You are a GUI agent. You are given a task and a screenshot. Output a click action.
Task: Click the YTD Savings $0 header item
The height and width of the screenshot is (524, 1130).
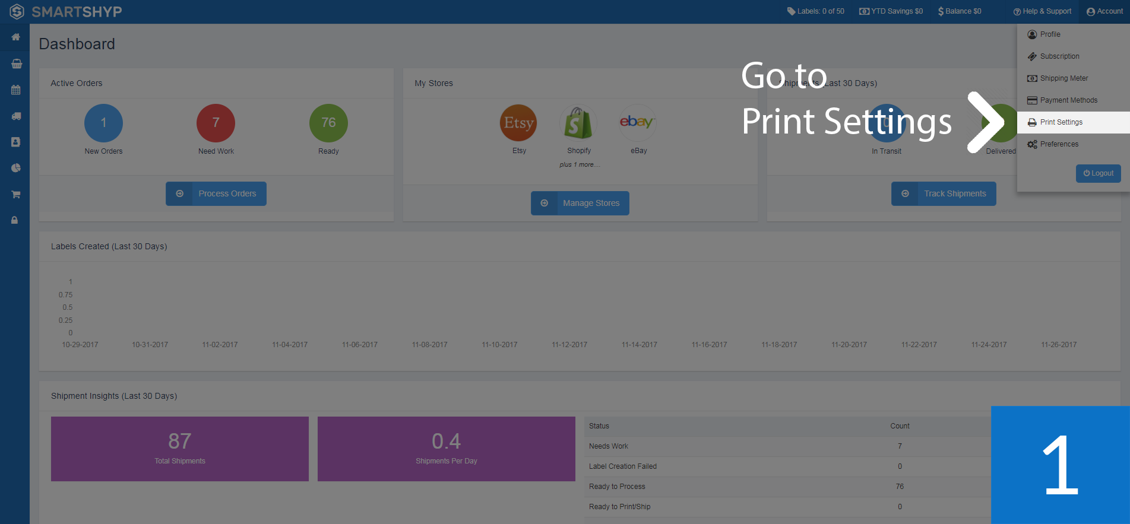tap(891, 11)
